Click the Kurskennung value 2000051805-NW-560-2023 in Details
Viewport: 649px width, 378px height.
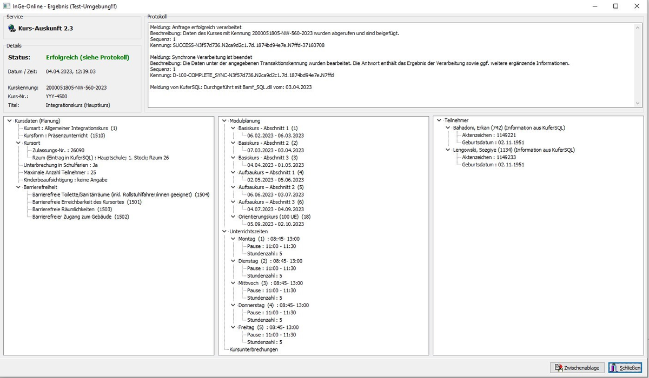tap(76, 87)
